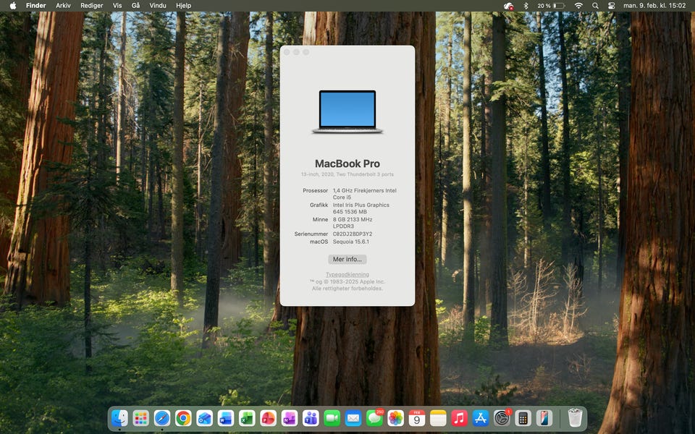
Task: Open the Typegodkjenning link
Action: point(347,275)
